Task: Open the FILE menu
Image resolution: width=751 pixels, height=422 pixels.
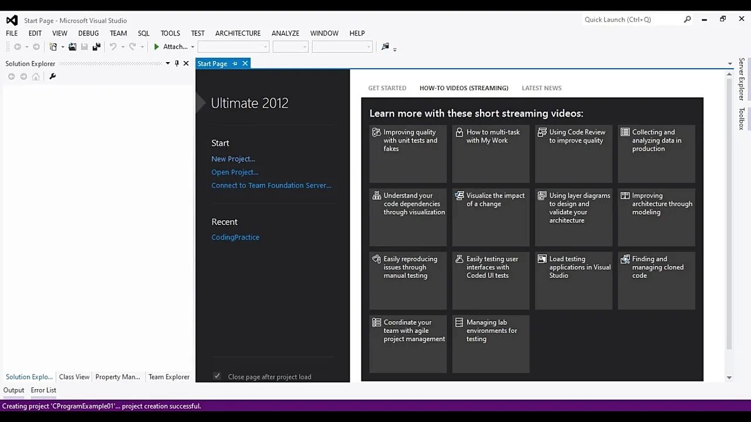Action: tap(12, 33)
